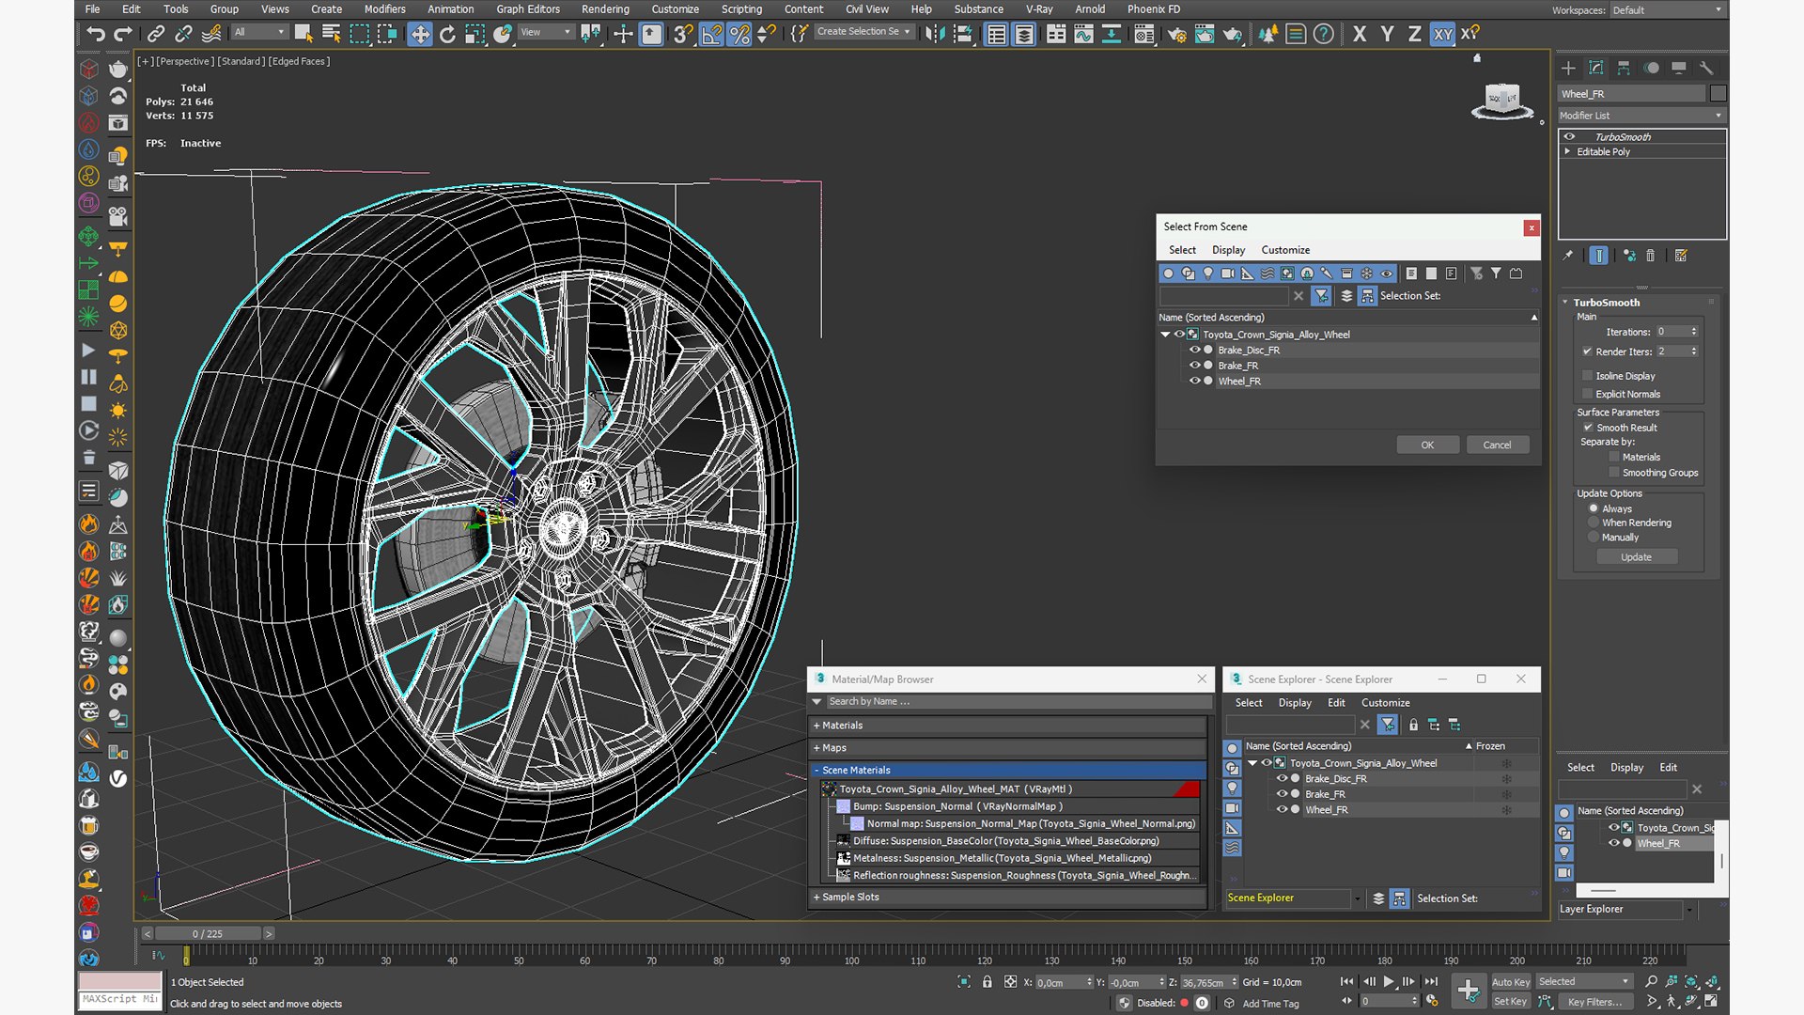This screenshot has width=1804, height=1015.
Task: Select the Manually update option
Action: click(x=1594, y=538)
